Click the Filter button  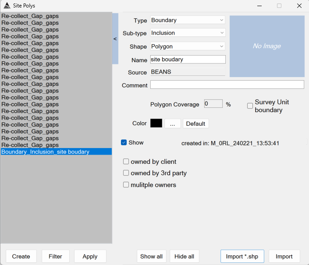[x=55, y=256]
